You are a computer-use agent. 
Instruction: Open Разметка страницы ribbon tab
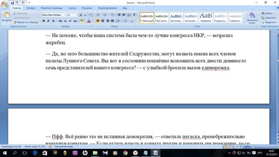point(51,8)
